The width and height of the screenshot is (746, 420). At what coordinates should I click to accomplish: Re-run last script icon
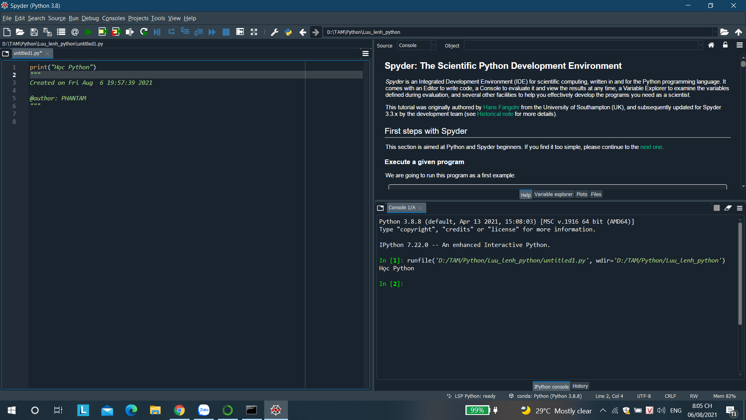[x=144, y=32]
